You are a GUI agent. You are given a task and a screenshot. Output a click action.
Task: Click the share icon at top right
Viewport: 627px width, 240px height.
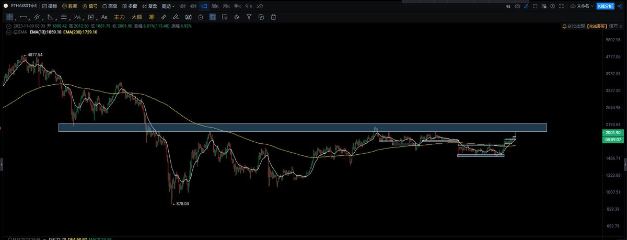coord(620,6)
